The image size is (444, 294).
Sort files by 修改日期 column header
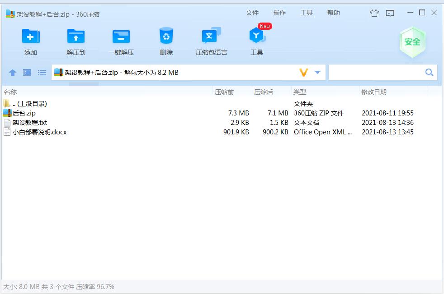pyautogui.click(x=374, y=92)
